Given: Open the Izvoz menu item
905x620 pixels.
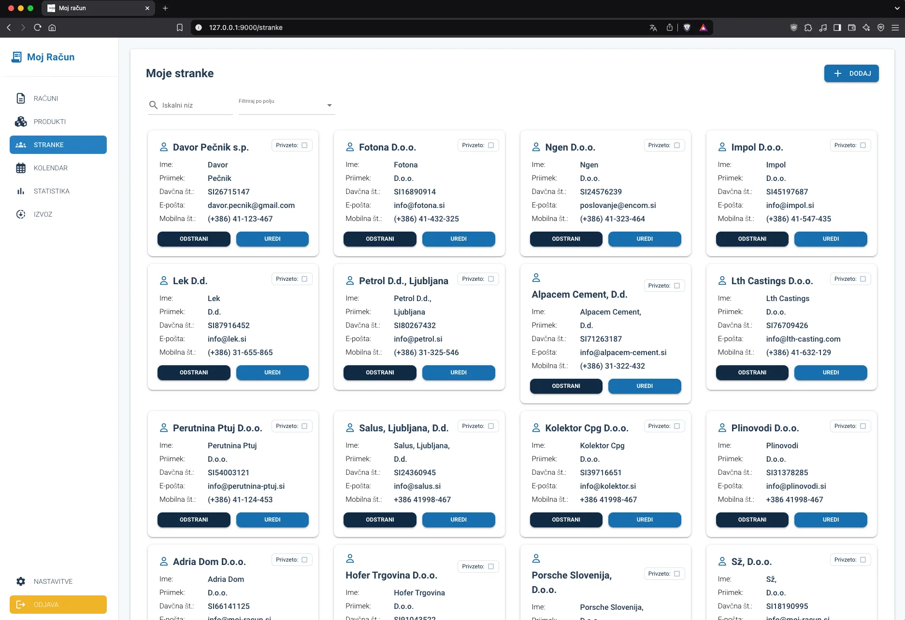Looking at the screenshot, I should [58, 214].
